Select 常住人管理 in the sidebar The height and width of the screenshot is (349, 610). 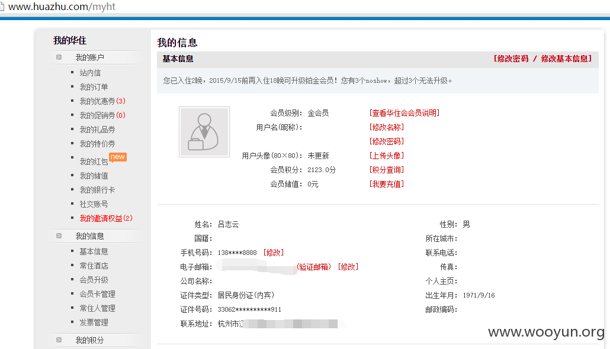tap(97, 308)
